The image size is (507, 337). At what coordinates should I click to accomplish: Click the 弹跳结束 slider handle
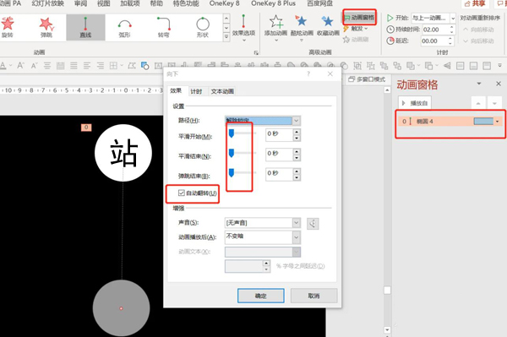point(232,173)
